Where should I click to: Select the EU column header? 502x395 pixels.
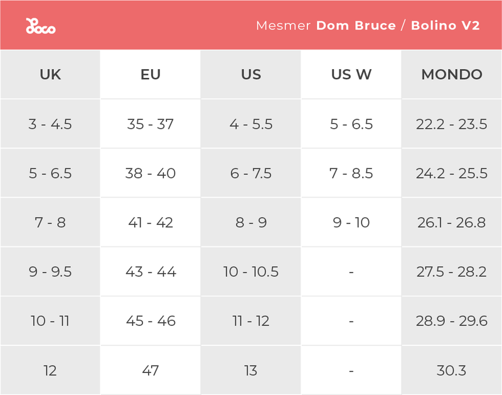tap(151, 75)
